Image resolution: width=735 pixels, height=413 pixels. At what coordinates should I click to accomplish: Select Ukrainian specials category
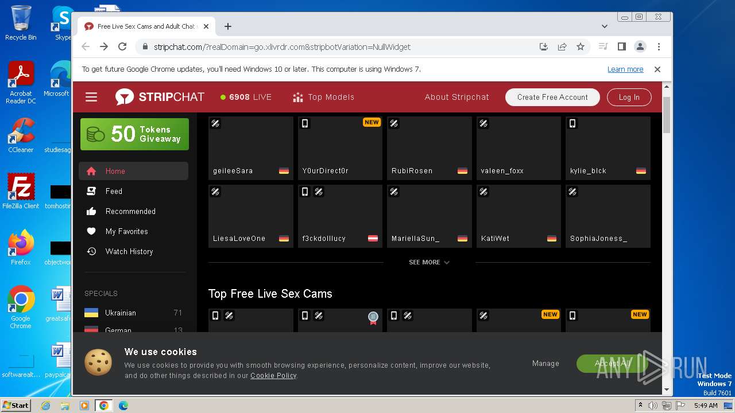point(133,313)
